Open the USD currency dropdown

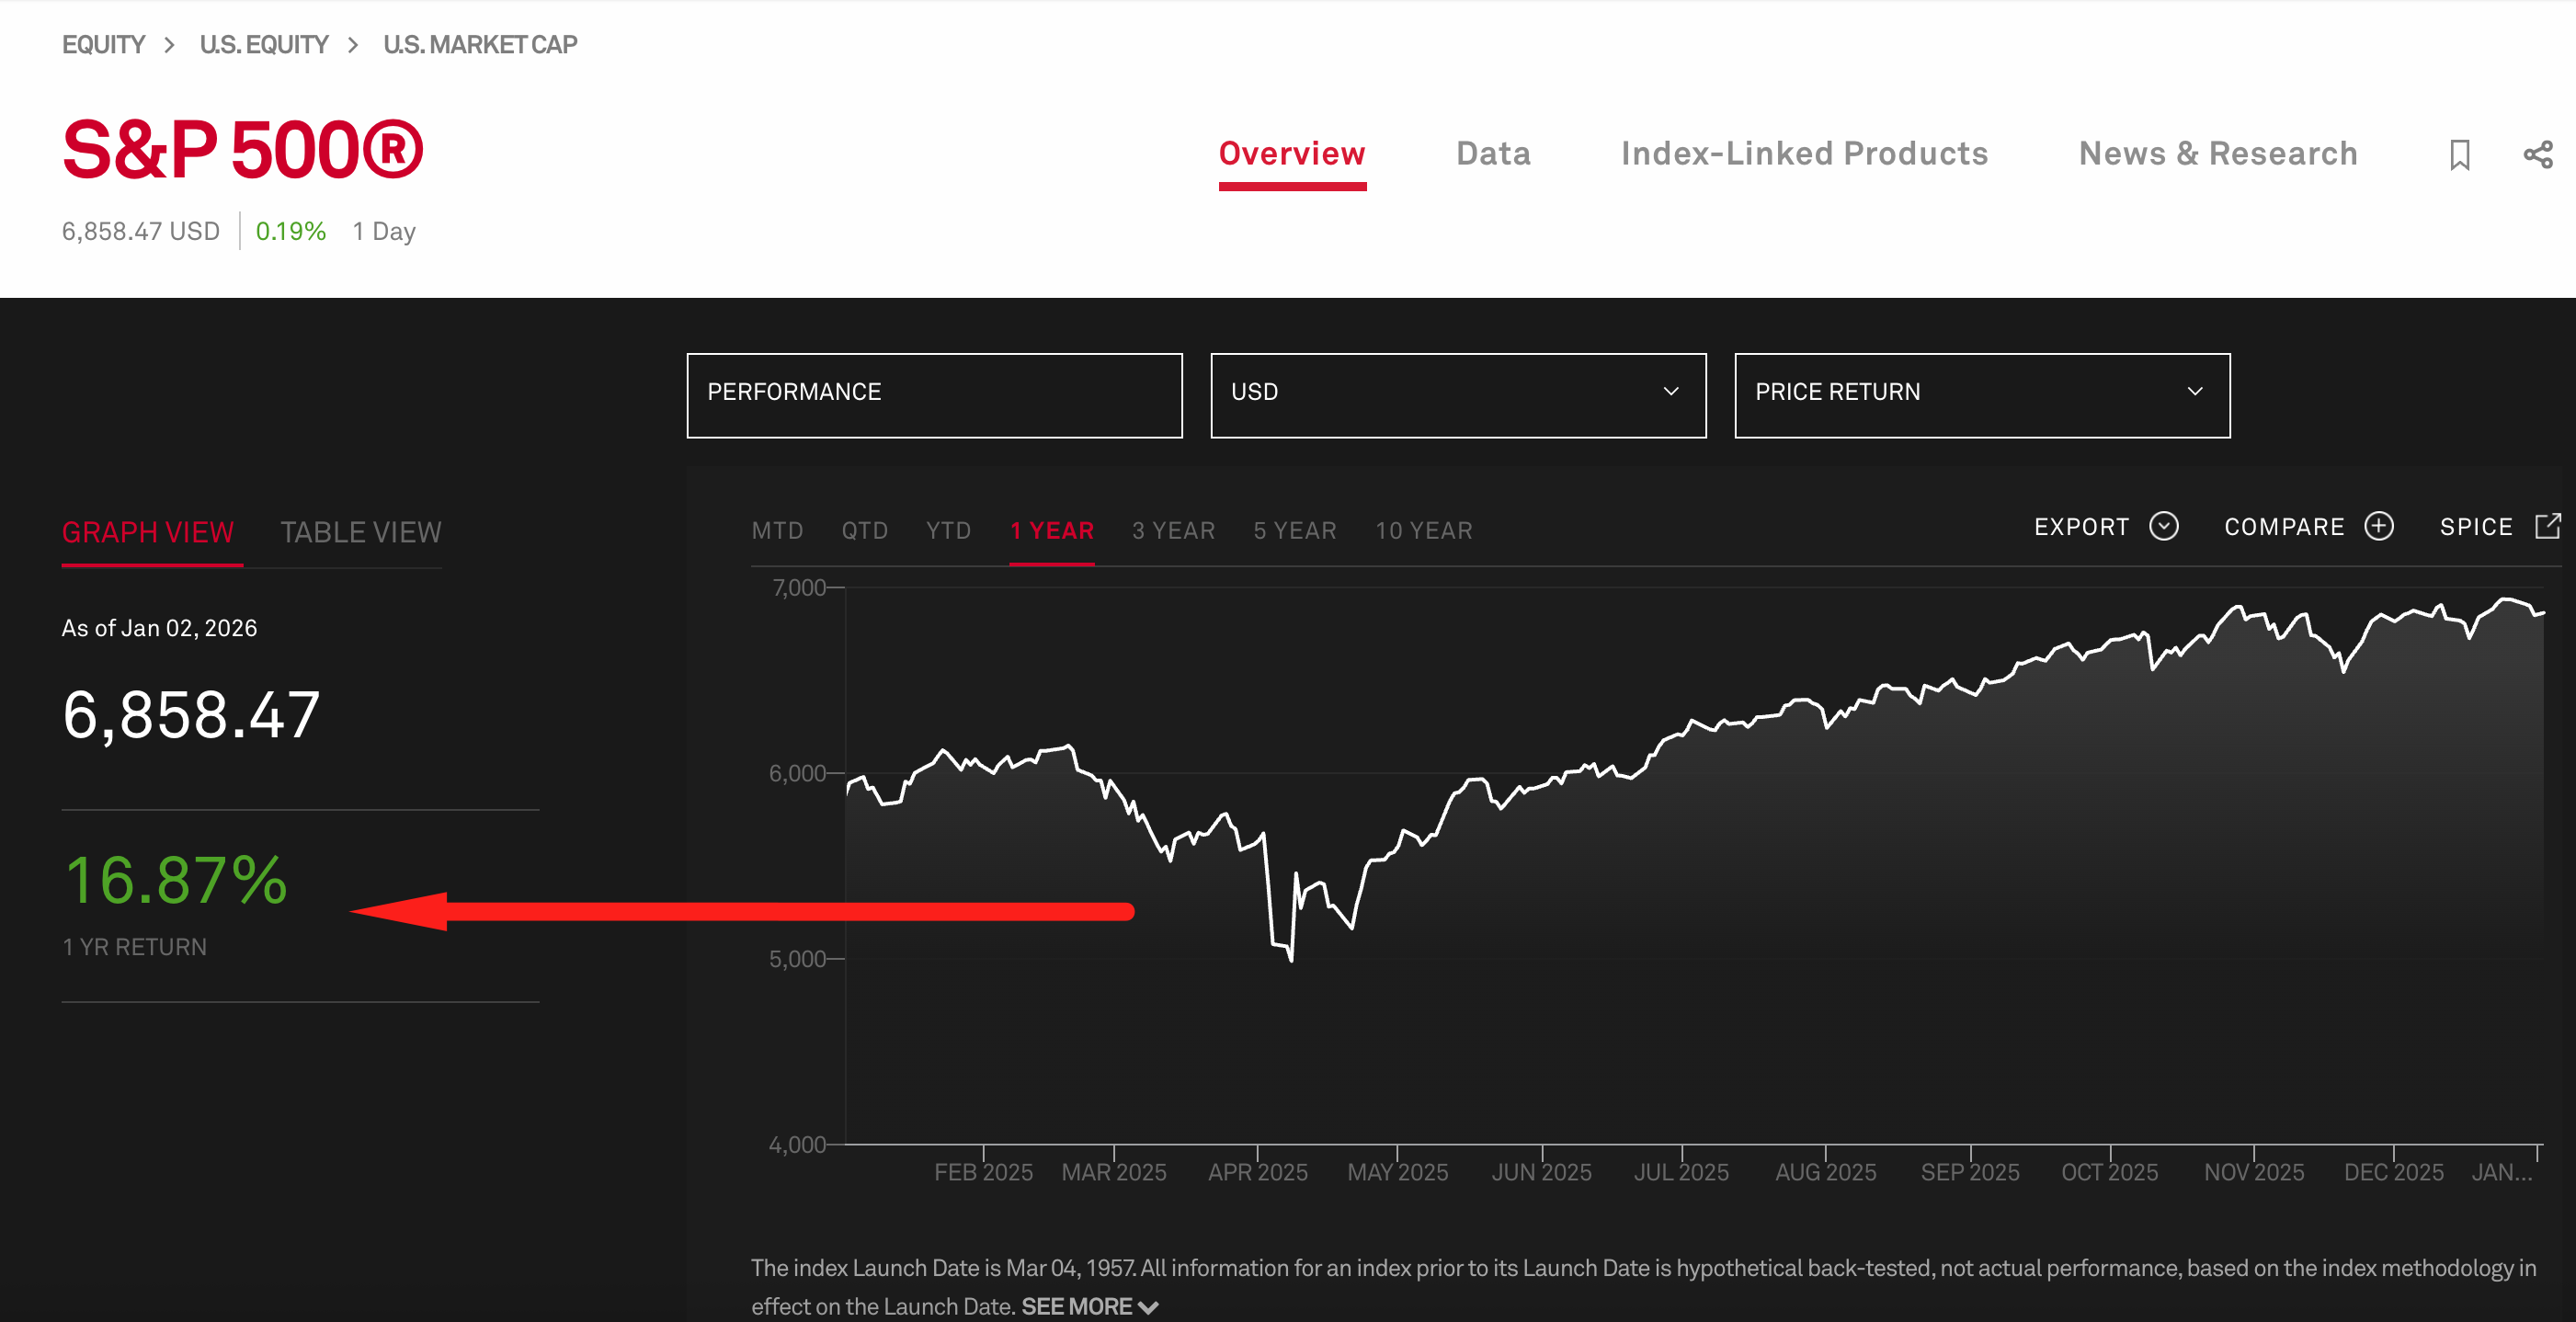pos(1457,393)
